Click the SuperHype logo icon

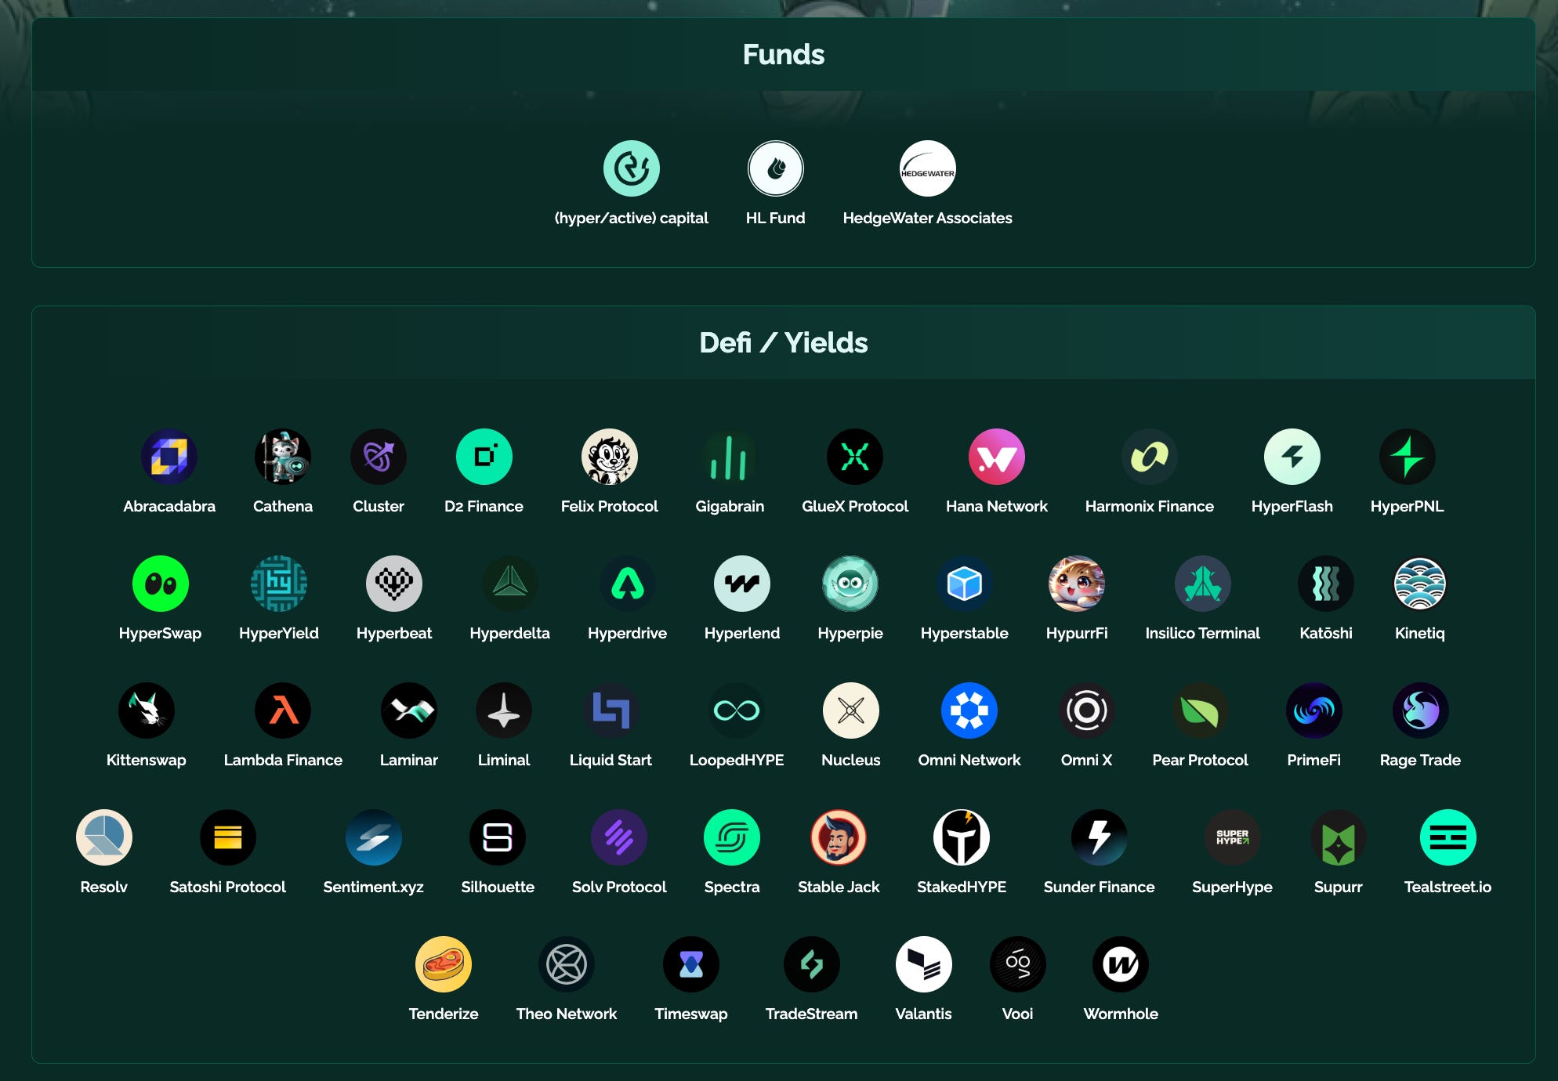1233,837
